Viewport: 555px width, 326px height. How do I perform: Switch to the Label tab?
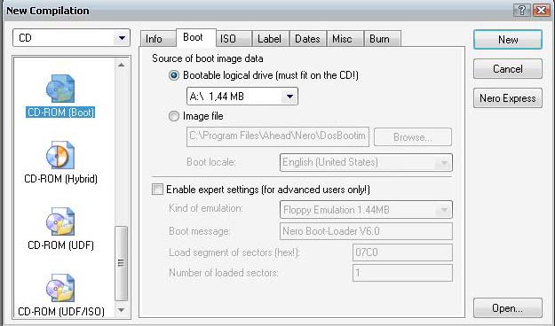(271, 39)
